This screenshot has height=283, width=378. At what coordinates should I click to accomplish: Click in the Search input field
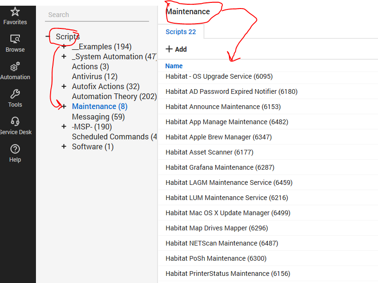pyautogui.click(x=97, y=15)
